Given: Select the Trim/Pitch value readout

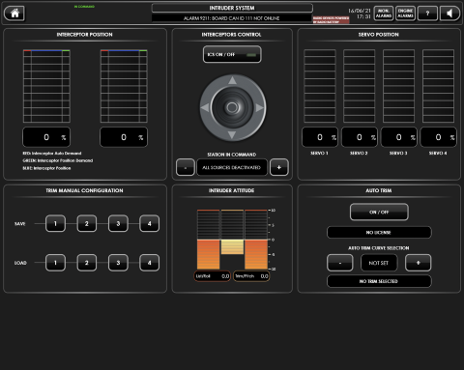Looking at the screenshot, I should coord(251,276).
